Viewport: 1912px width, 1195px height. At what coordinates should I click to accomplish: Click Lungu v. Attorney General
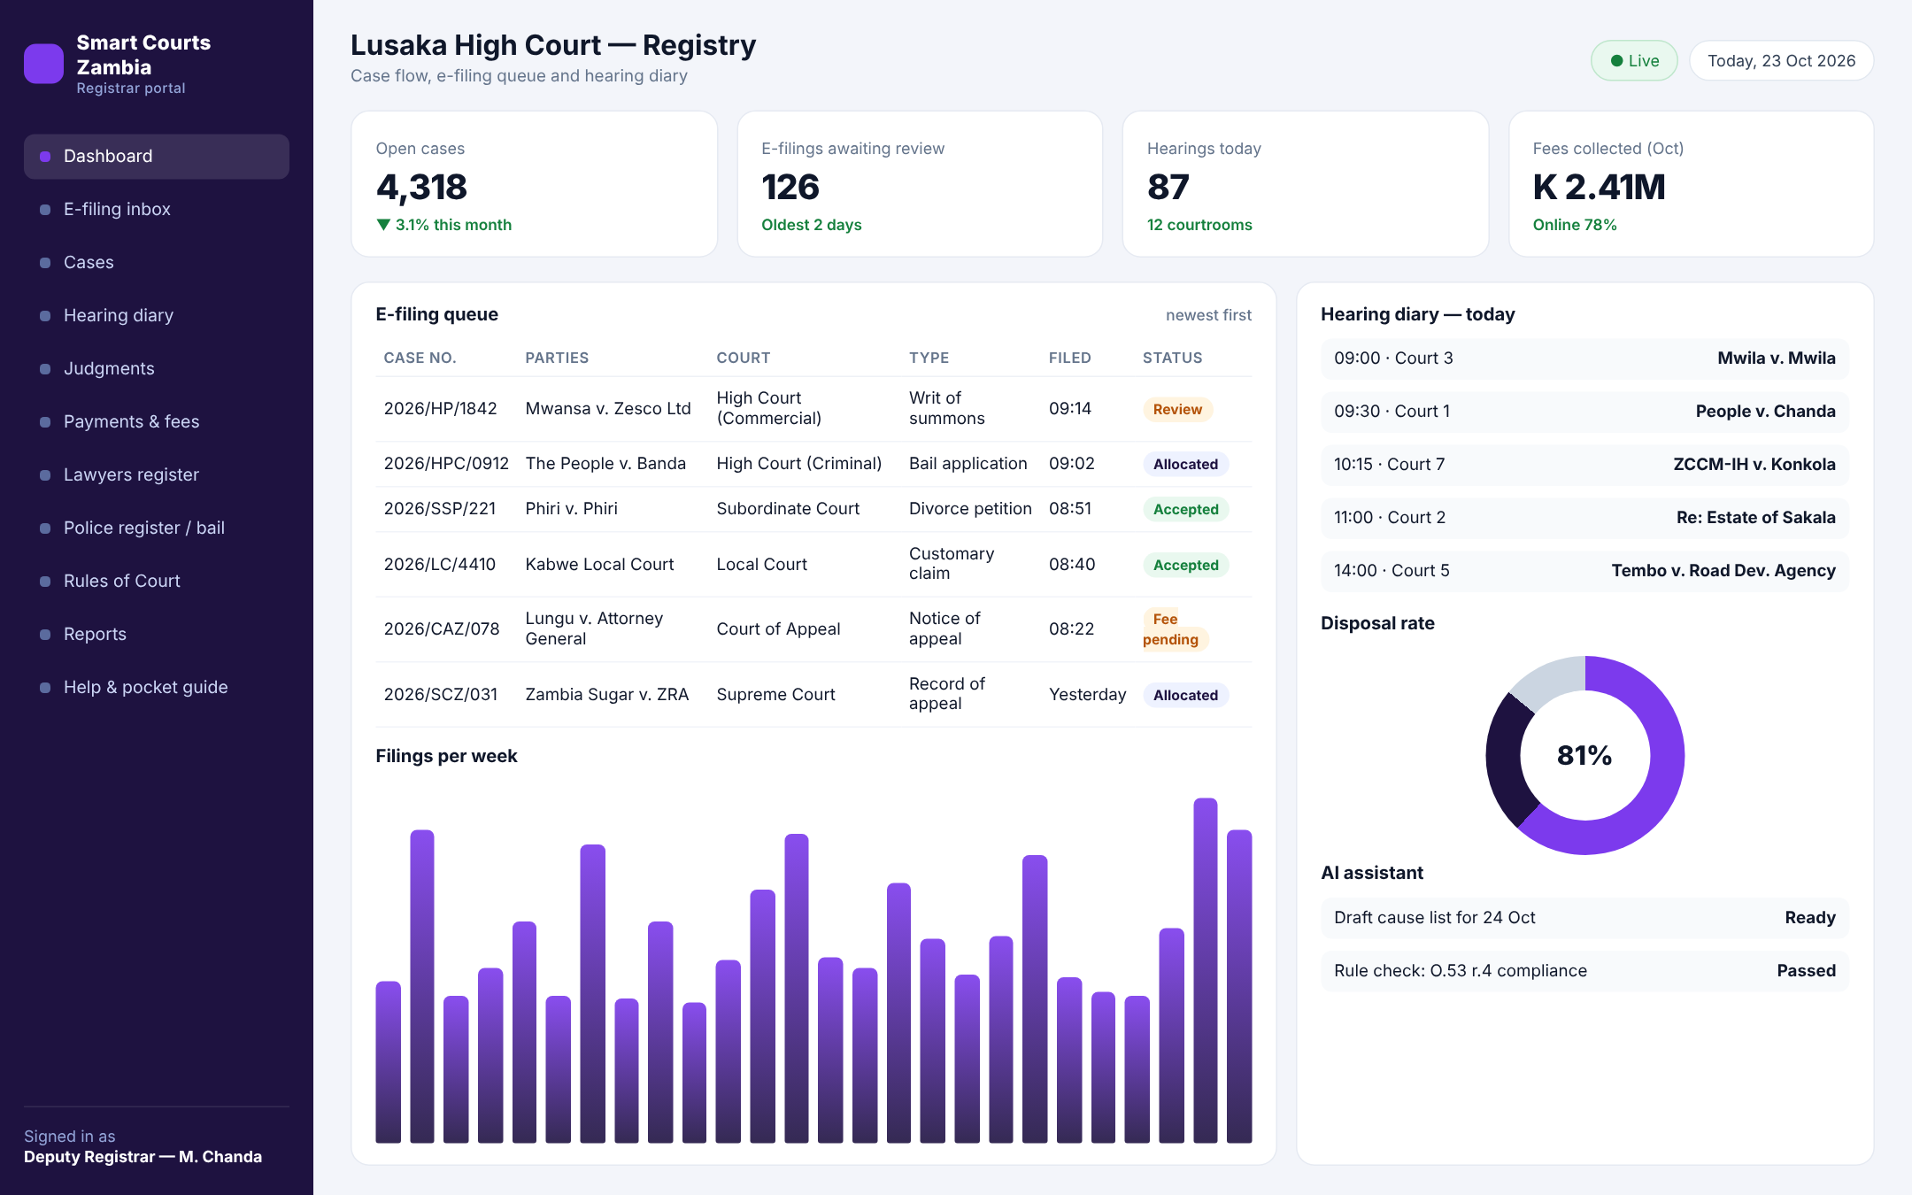[x=594, y=629]
